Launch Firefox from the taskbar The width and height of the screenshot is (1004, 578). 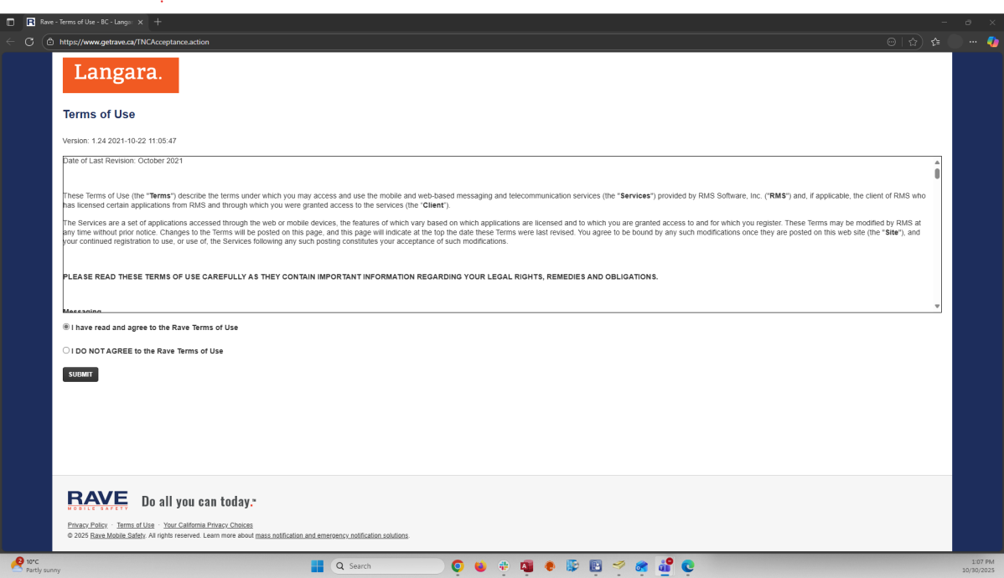pos(480,566)
